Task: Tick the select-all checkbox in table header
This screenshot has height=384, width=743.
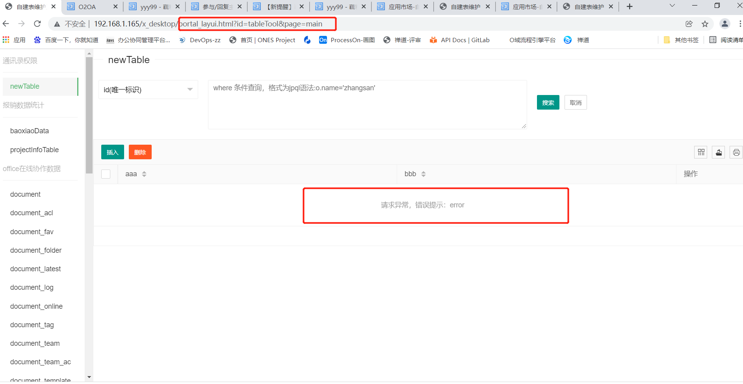Action: click(106, 174)
